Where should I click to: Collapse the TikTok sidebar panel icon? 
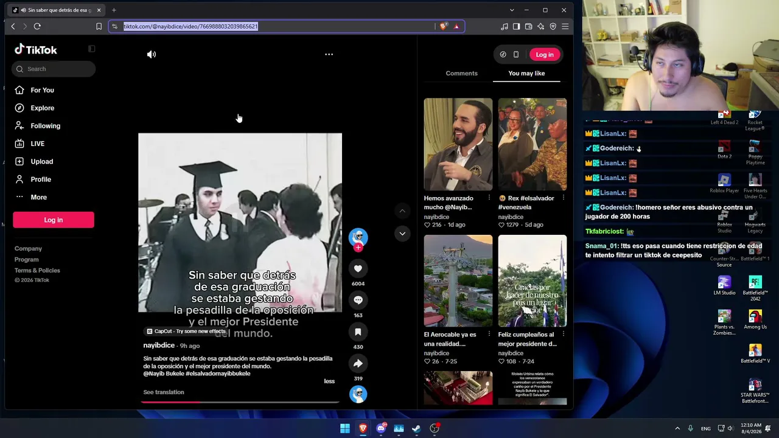(91, 49)
